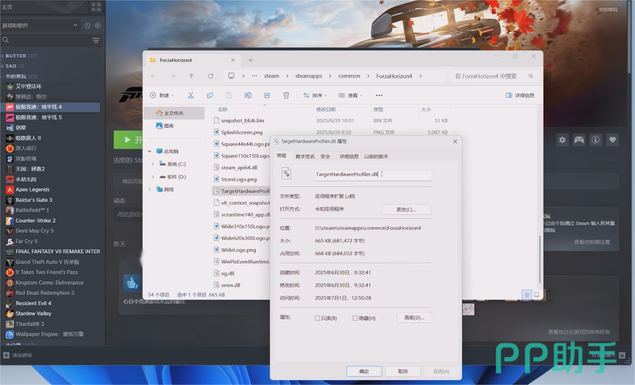Enable the 只读(R) read-only checkbox
The height and width of the screenshot is (385, 635).
(318, 318)
